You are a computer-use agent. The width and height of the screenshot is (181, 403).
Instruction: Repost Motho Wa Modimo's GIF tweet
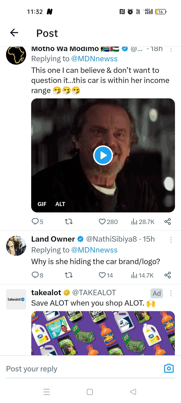tap(69, 222)
